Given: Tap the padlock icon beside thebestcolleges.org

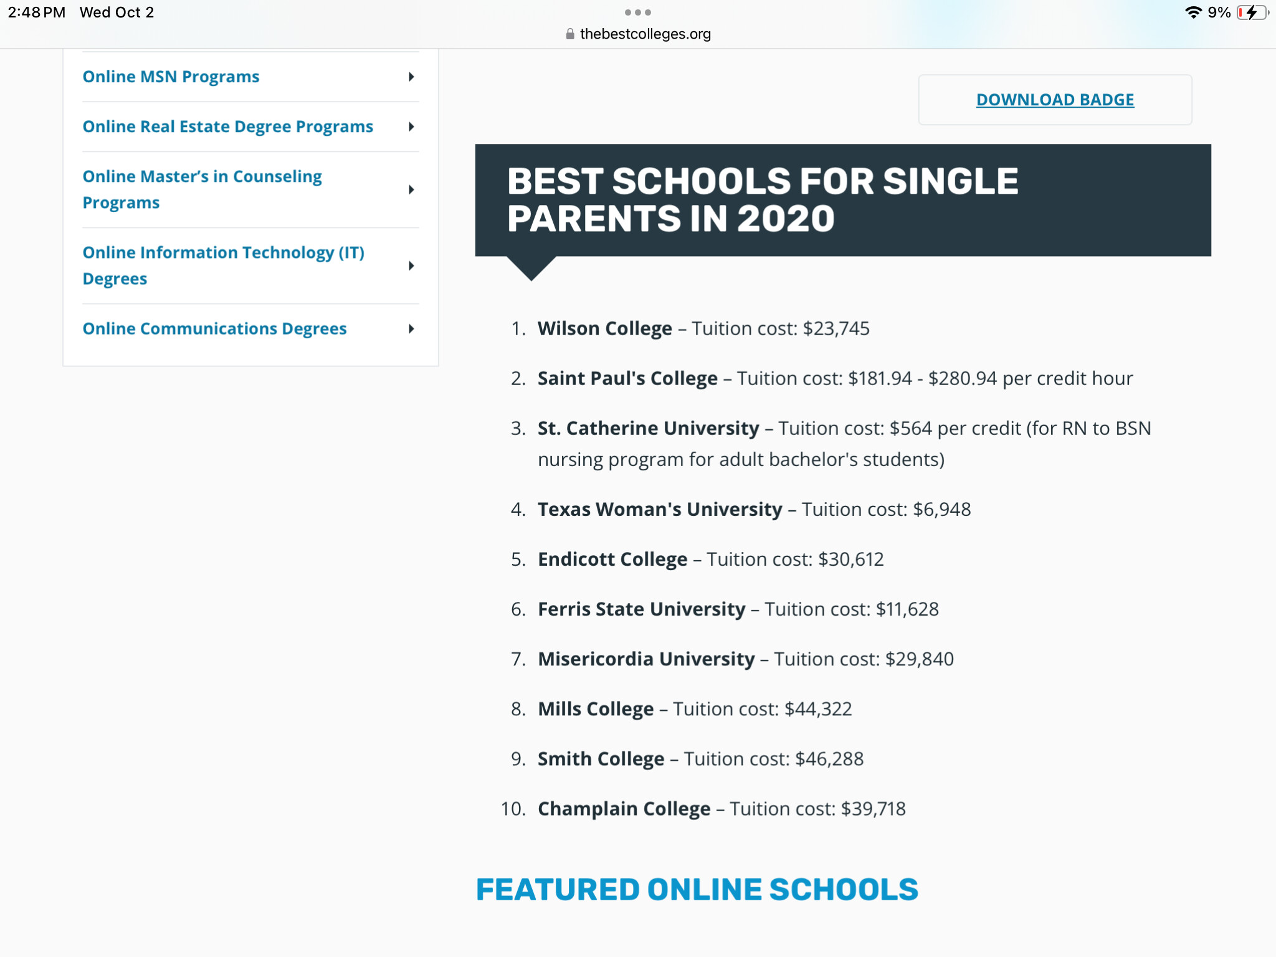Looking at the screenshot, I should tap(569, 34).
